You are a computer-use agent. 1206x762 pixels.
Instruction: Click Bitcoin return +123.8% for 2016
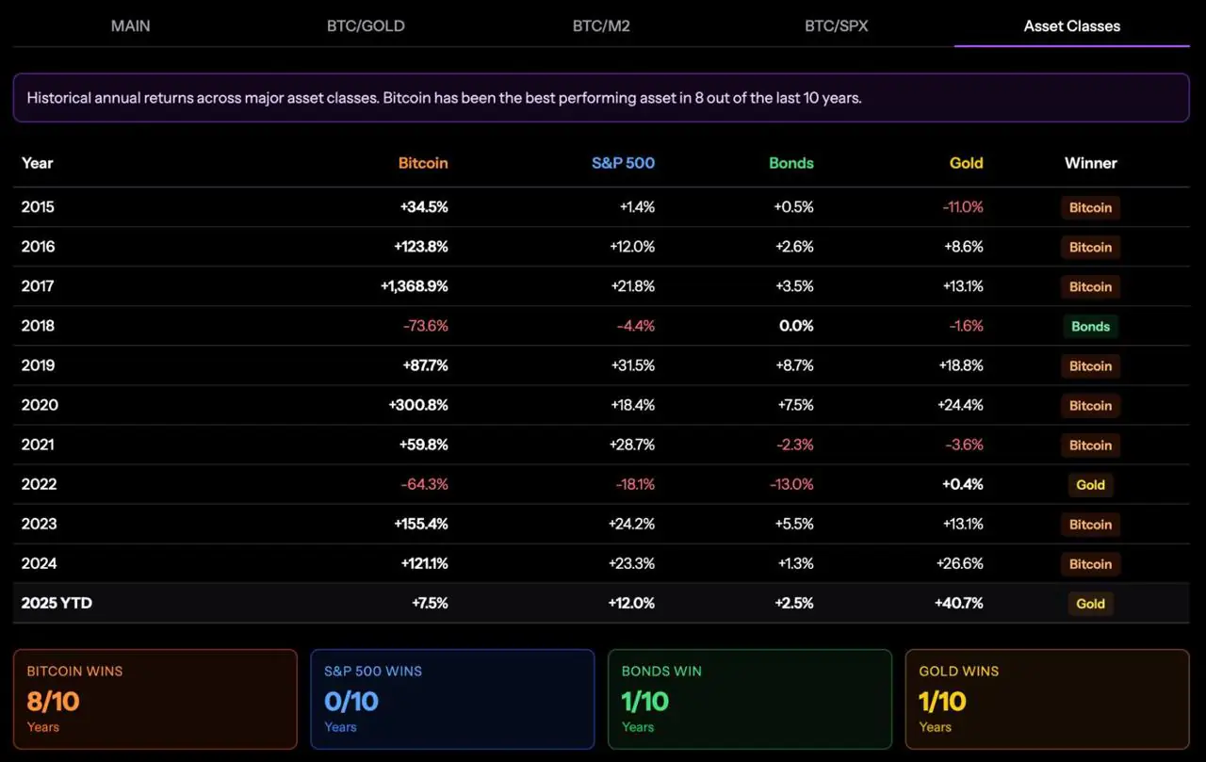click(421, 247)
